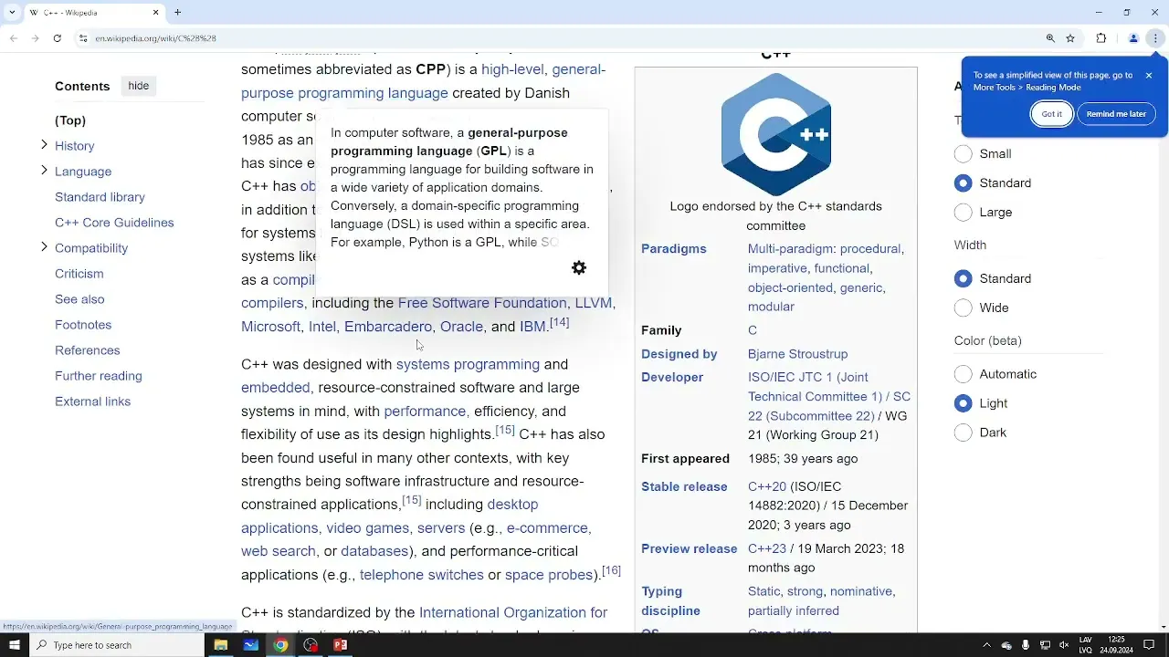Image resolution: width=1169 pixels, height=657 pixels.
Task: Click the browser Back arrow
Action: pos(13,38)
